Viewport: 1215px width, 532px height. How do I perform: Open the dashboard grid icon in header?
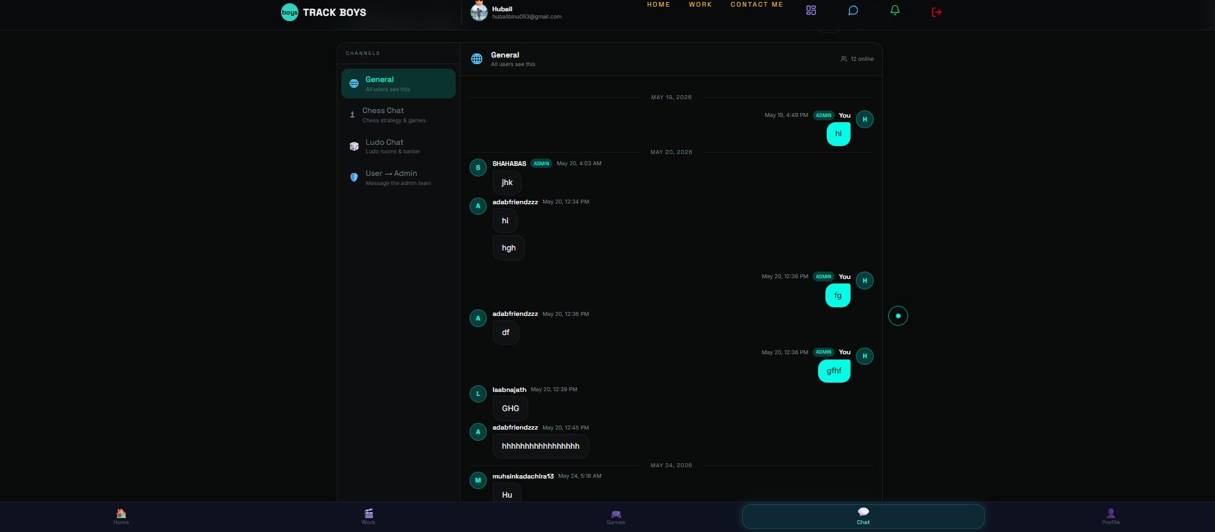click(x=811, y=10)
